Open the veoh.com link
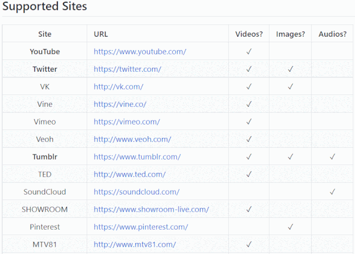The height and width of the screenshot is (254, 355). tap(132, 139)
